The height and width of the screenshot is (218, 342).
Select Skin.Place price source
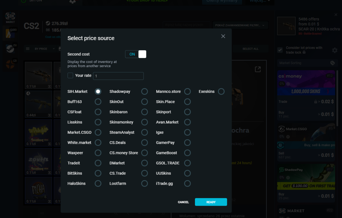187,102
